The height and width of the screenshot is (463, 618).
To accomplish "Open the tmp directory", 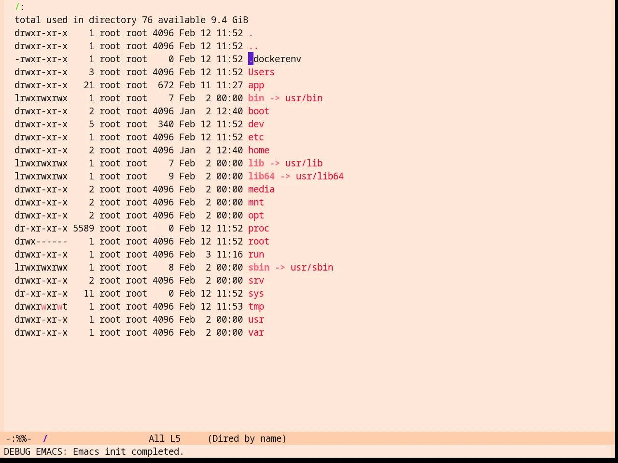I will tap(256, 307).
